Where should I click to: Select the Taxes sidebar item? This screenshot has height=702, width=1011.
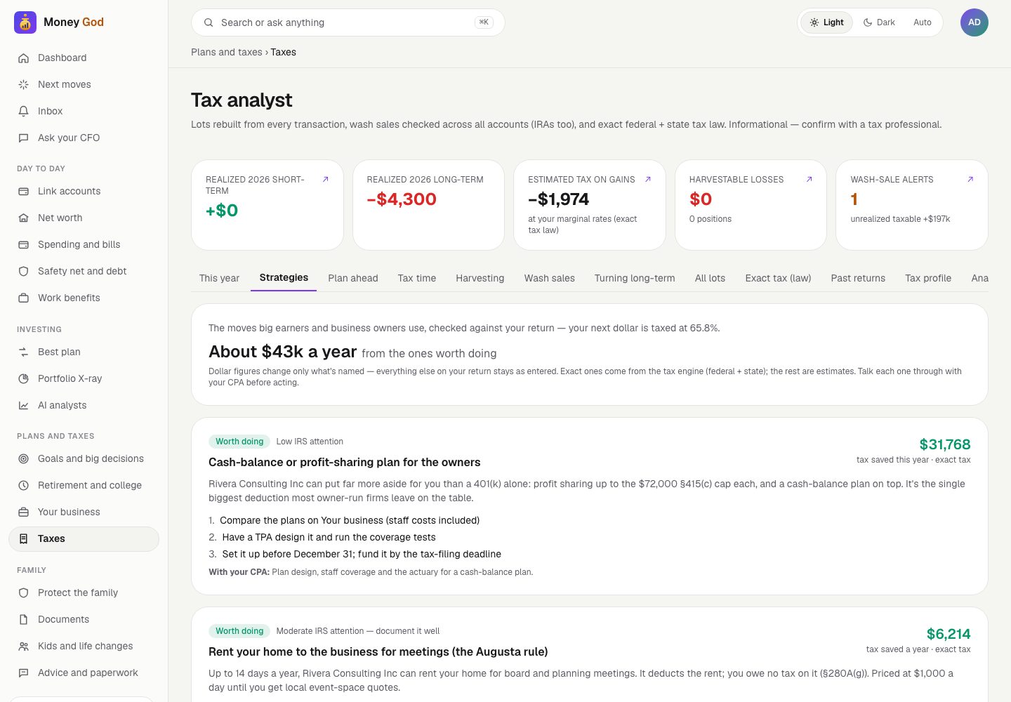click(84, 538)
